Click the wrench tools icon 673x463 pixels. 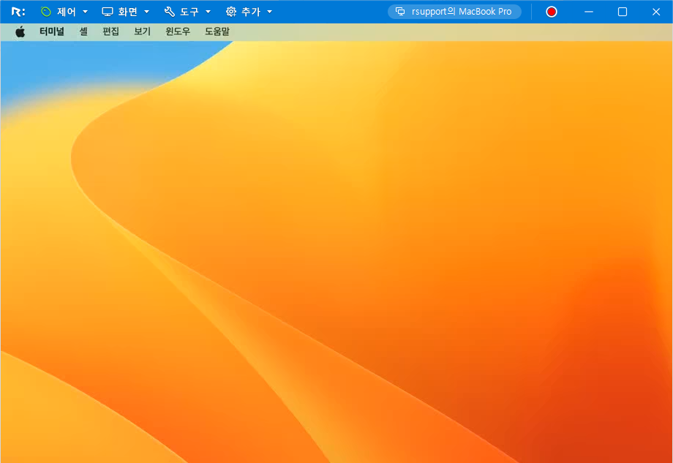[x=170, y=12]
